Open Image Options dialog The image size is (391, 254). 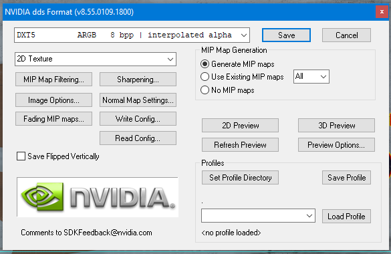pyautogui.click(x=53, y=100)
